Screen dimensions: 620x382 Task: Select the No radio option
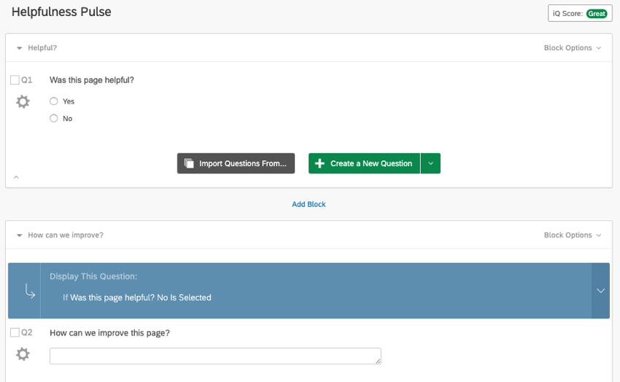point(54,118)
